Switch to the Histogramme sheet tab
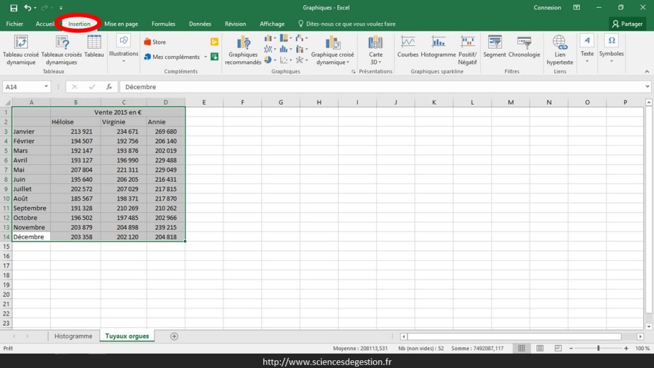This screenshot has width=654, height=368. pos(73,336)
